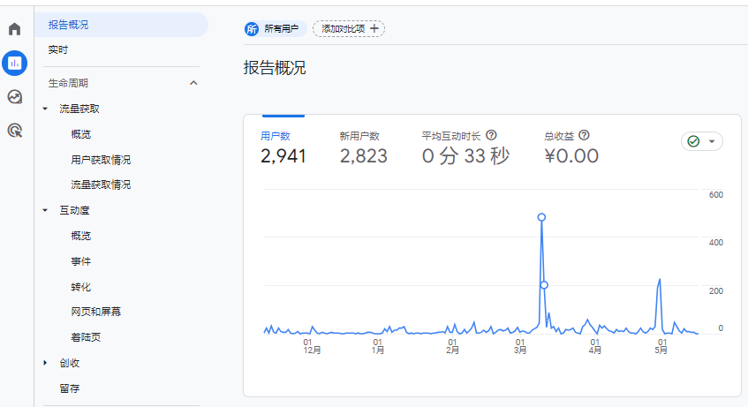Viewport: 748px width, 407px height.
Task: Click the help icon next to 平均互动时长
Action: click(x=492, y=135)
